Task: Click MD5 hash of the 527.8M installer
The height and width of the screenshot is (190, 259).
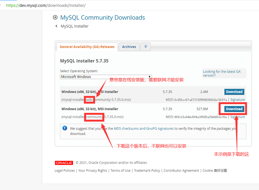Action: pos(201,117)
